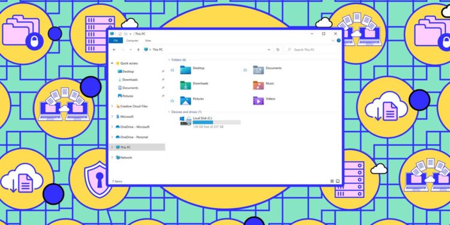Select OneDrive - Microsoft in the sidebar
This screenshot has height=225, width=450.
click(x=133, y=127)
